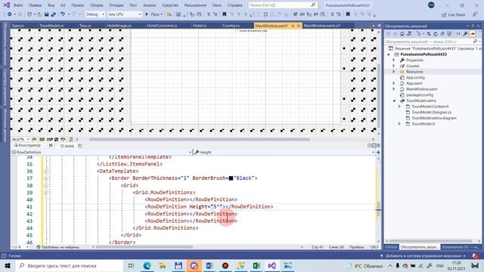Open the Any CPU platform dropdown
The width and height of the screenshot is (484, 272).
coord(124,14)
